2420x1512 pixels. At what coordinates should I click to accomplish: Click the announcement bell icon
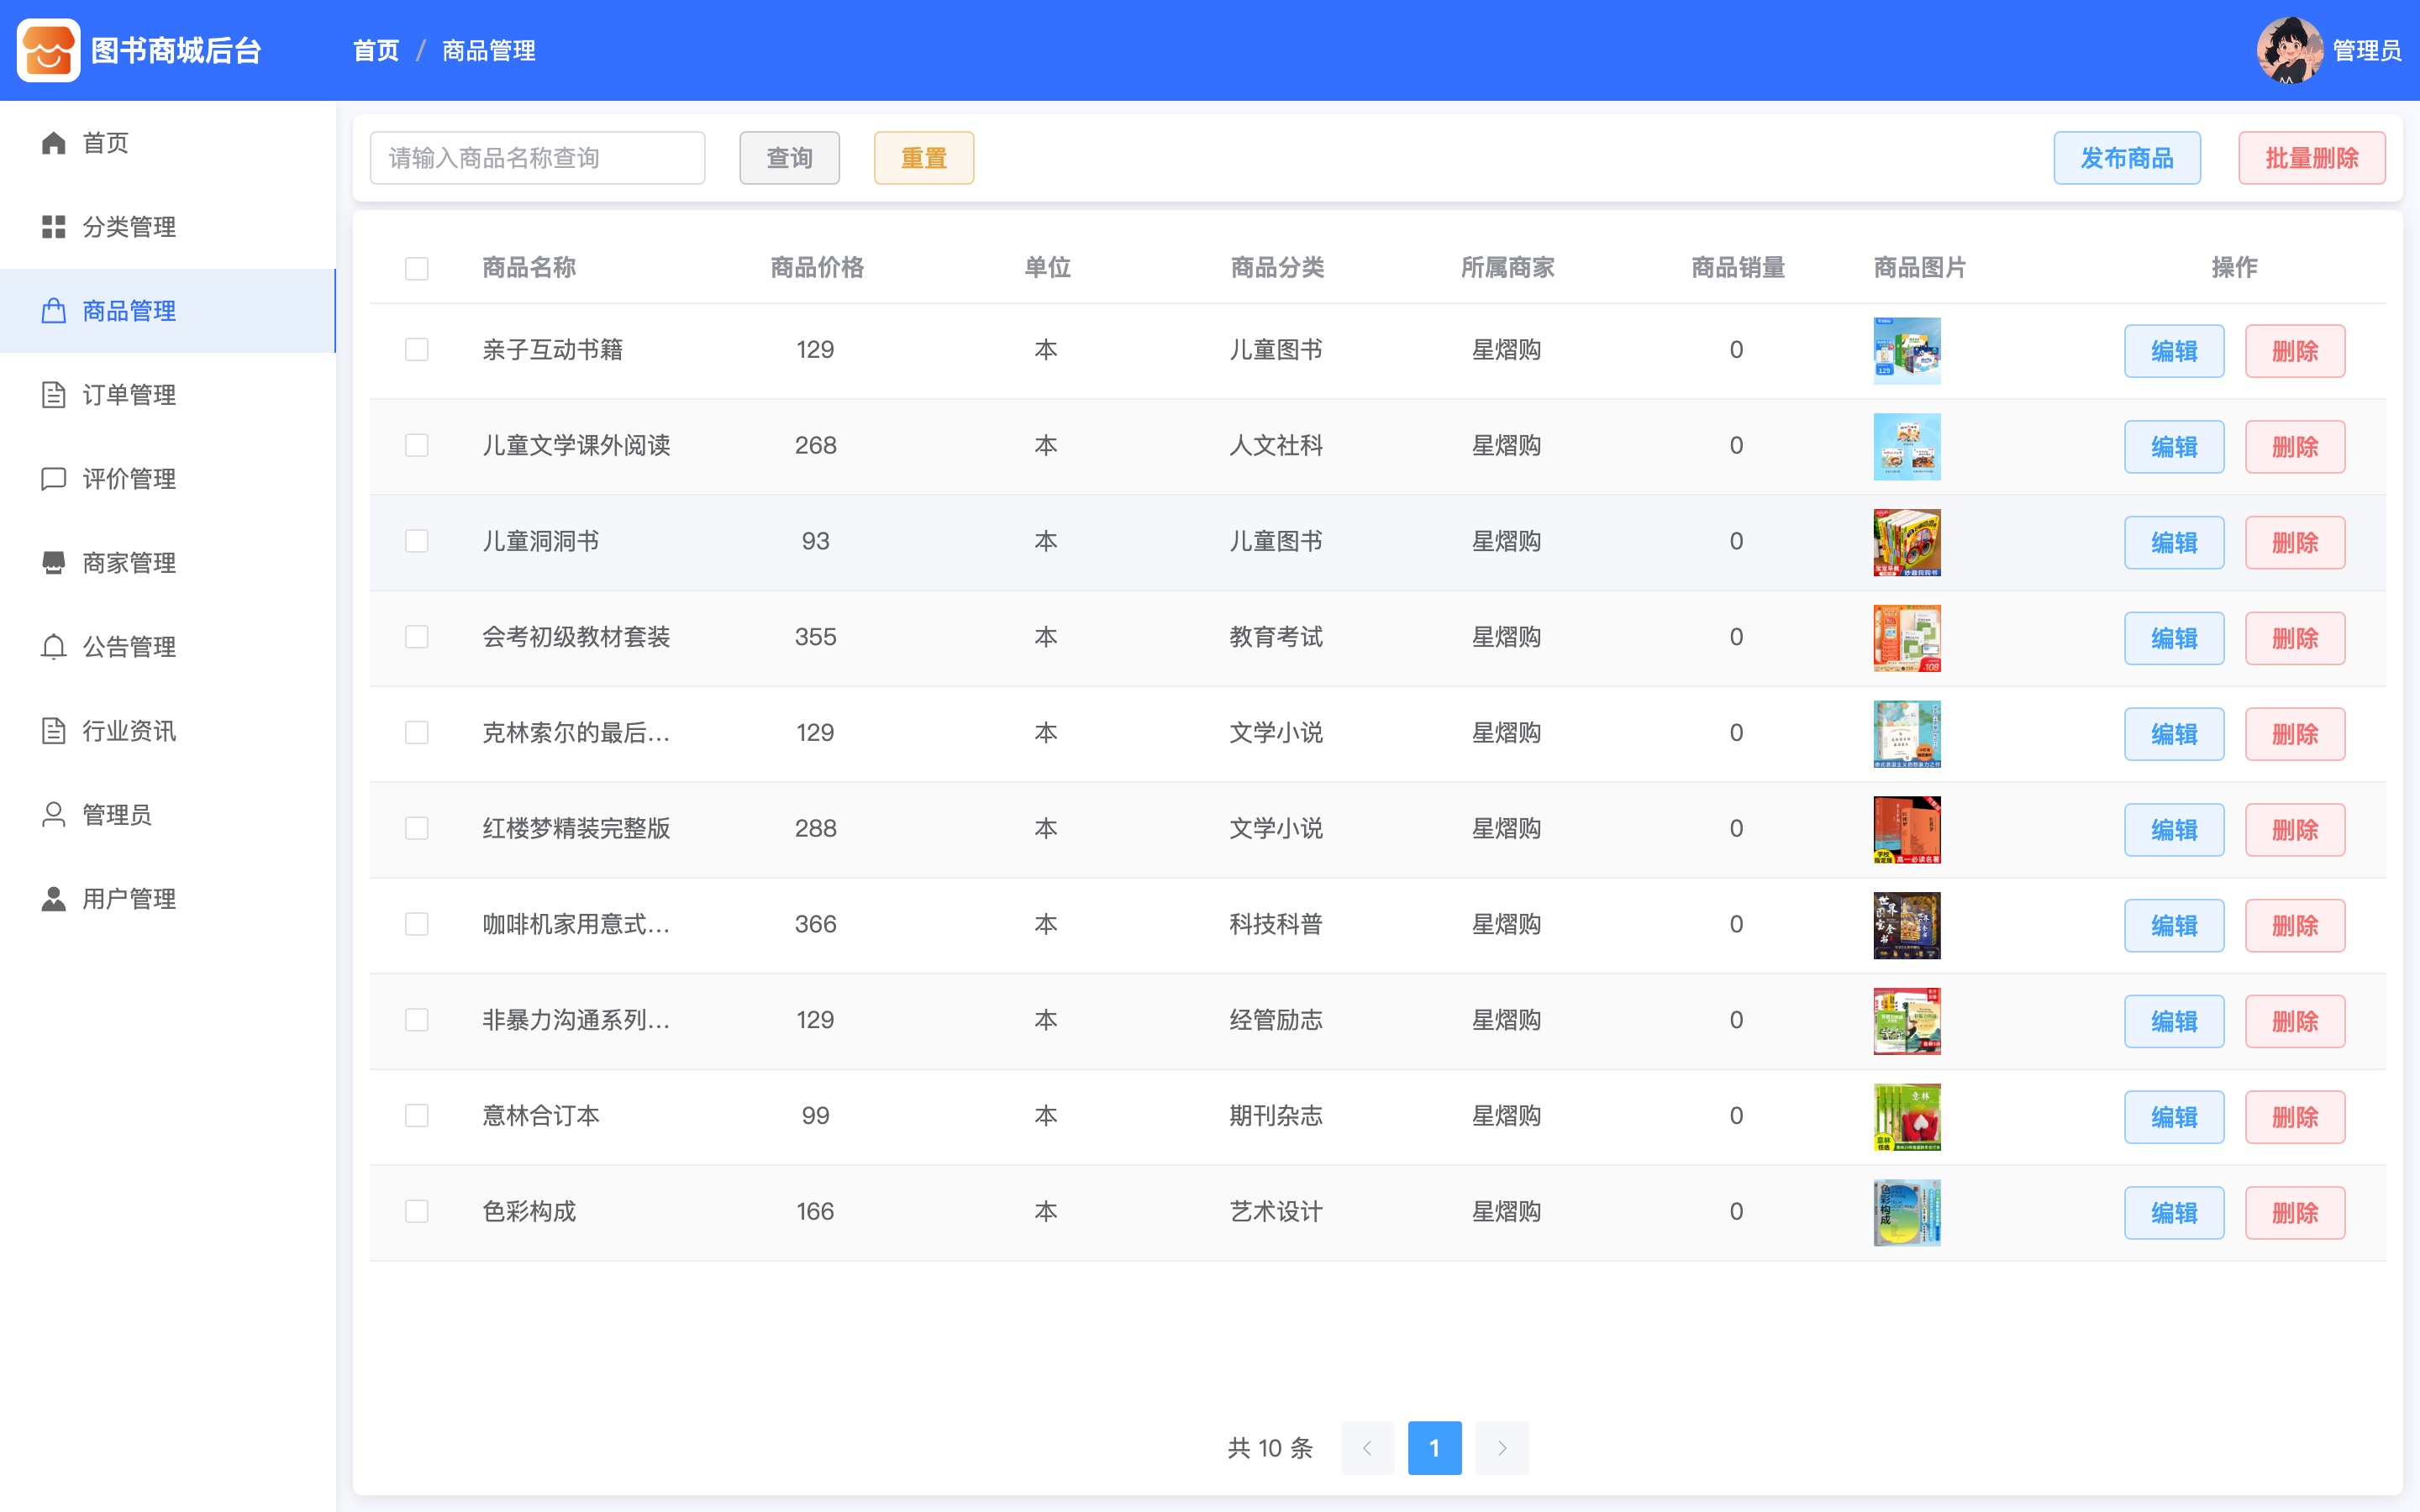(54, 647)
